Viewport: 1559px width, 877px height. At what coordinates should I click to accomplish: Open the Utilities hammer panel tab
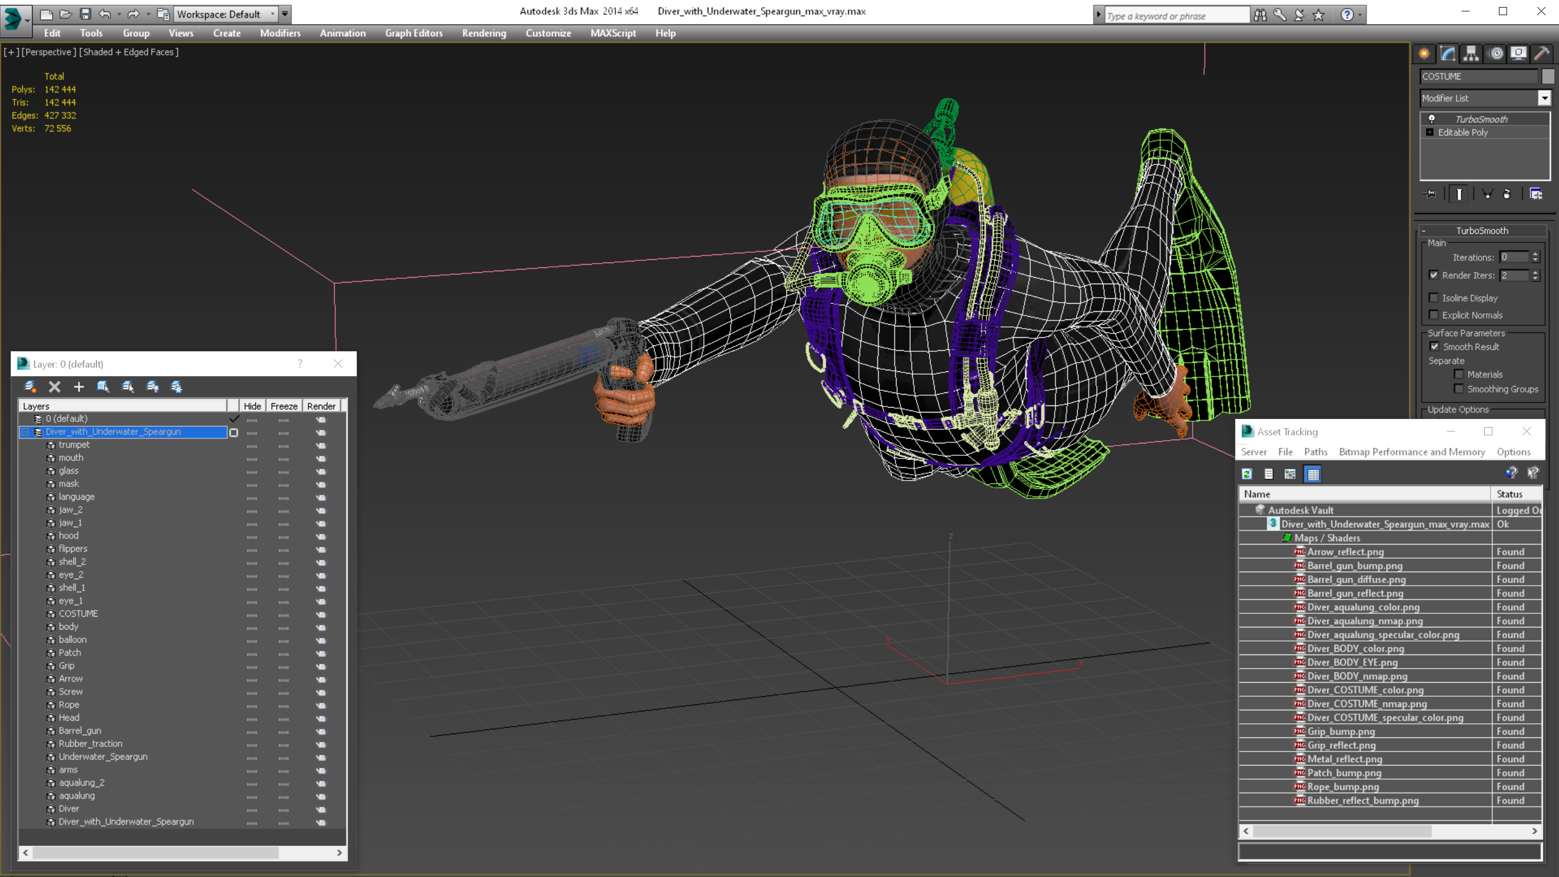pyautogui.click(x=1542, y=54)
